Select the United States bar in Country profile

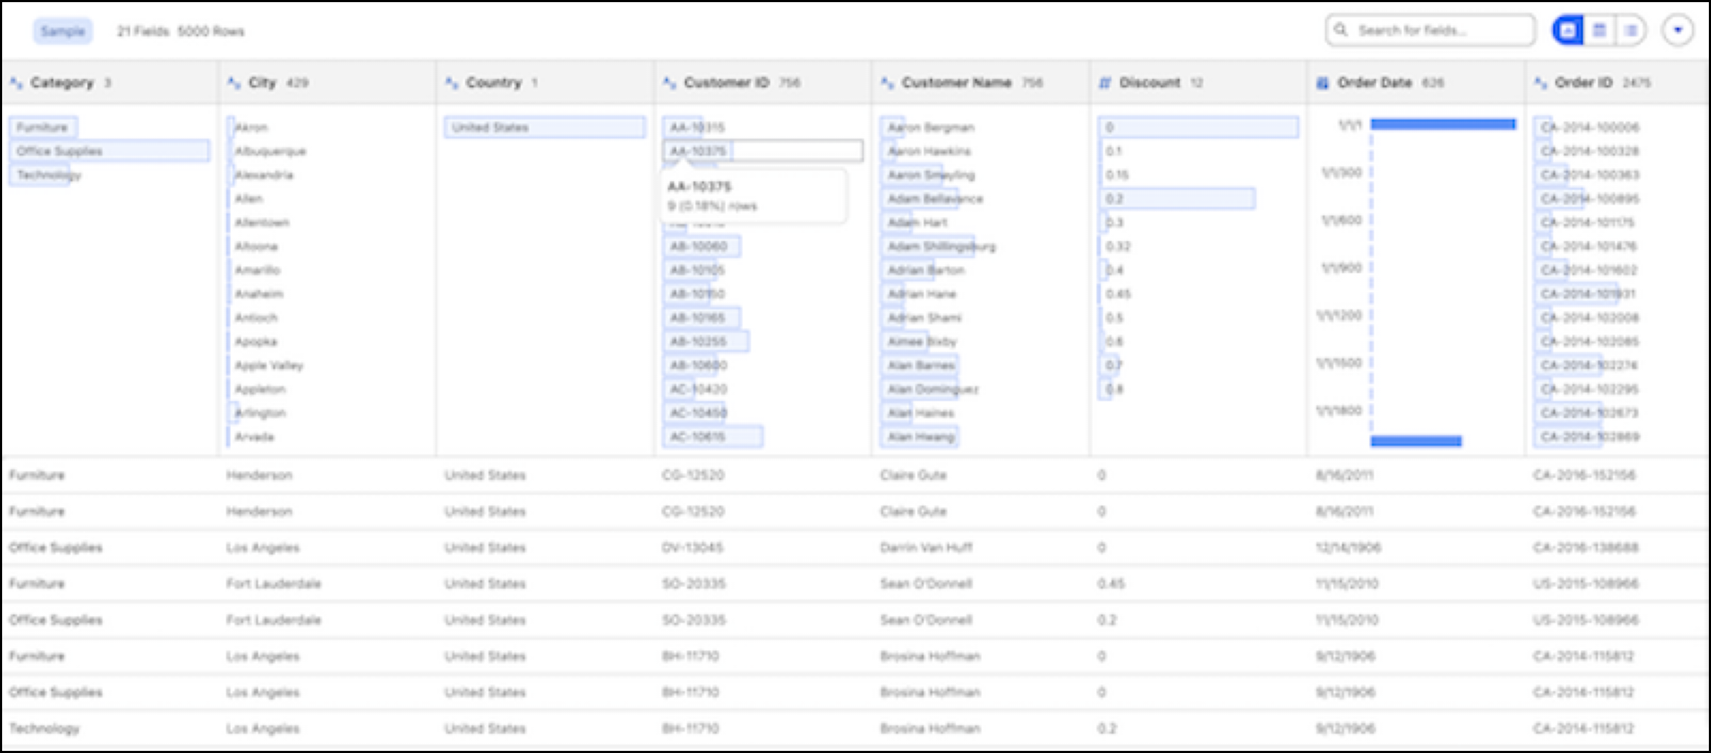[545, 127]
